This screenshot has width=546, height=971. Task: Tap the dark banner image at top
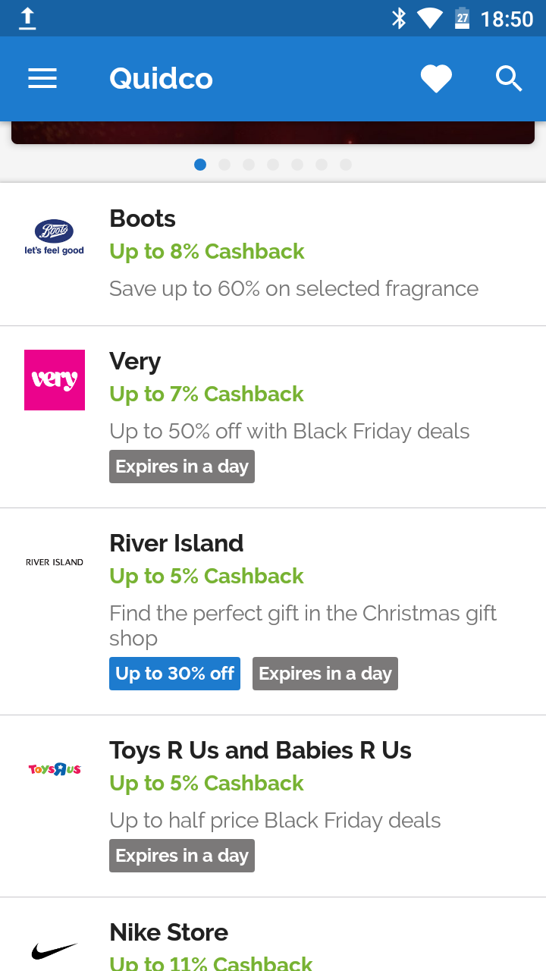point(273,133)
